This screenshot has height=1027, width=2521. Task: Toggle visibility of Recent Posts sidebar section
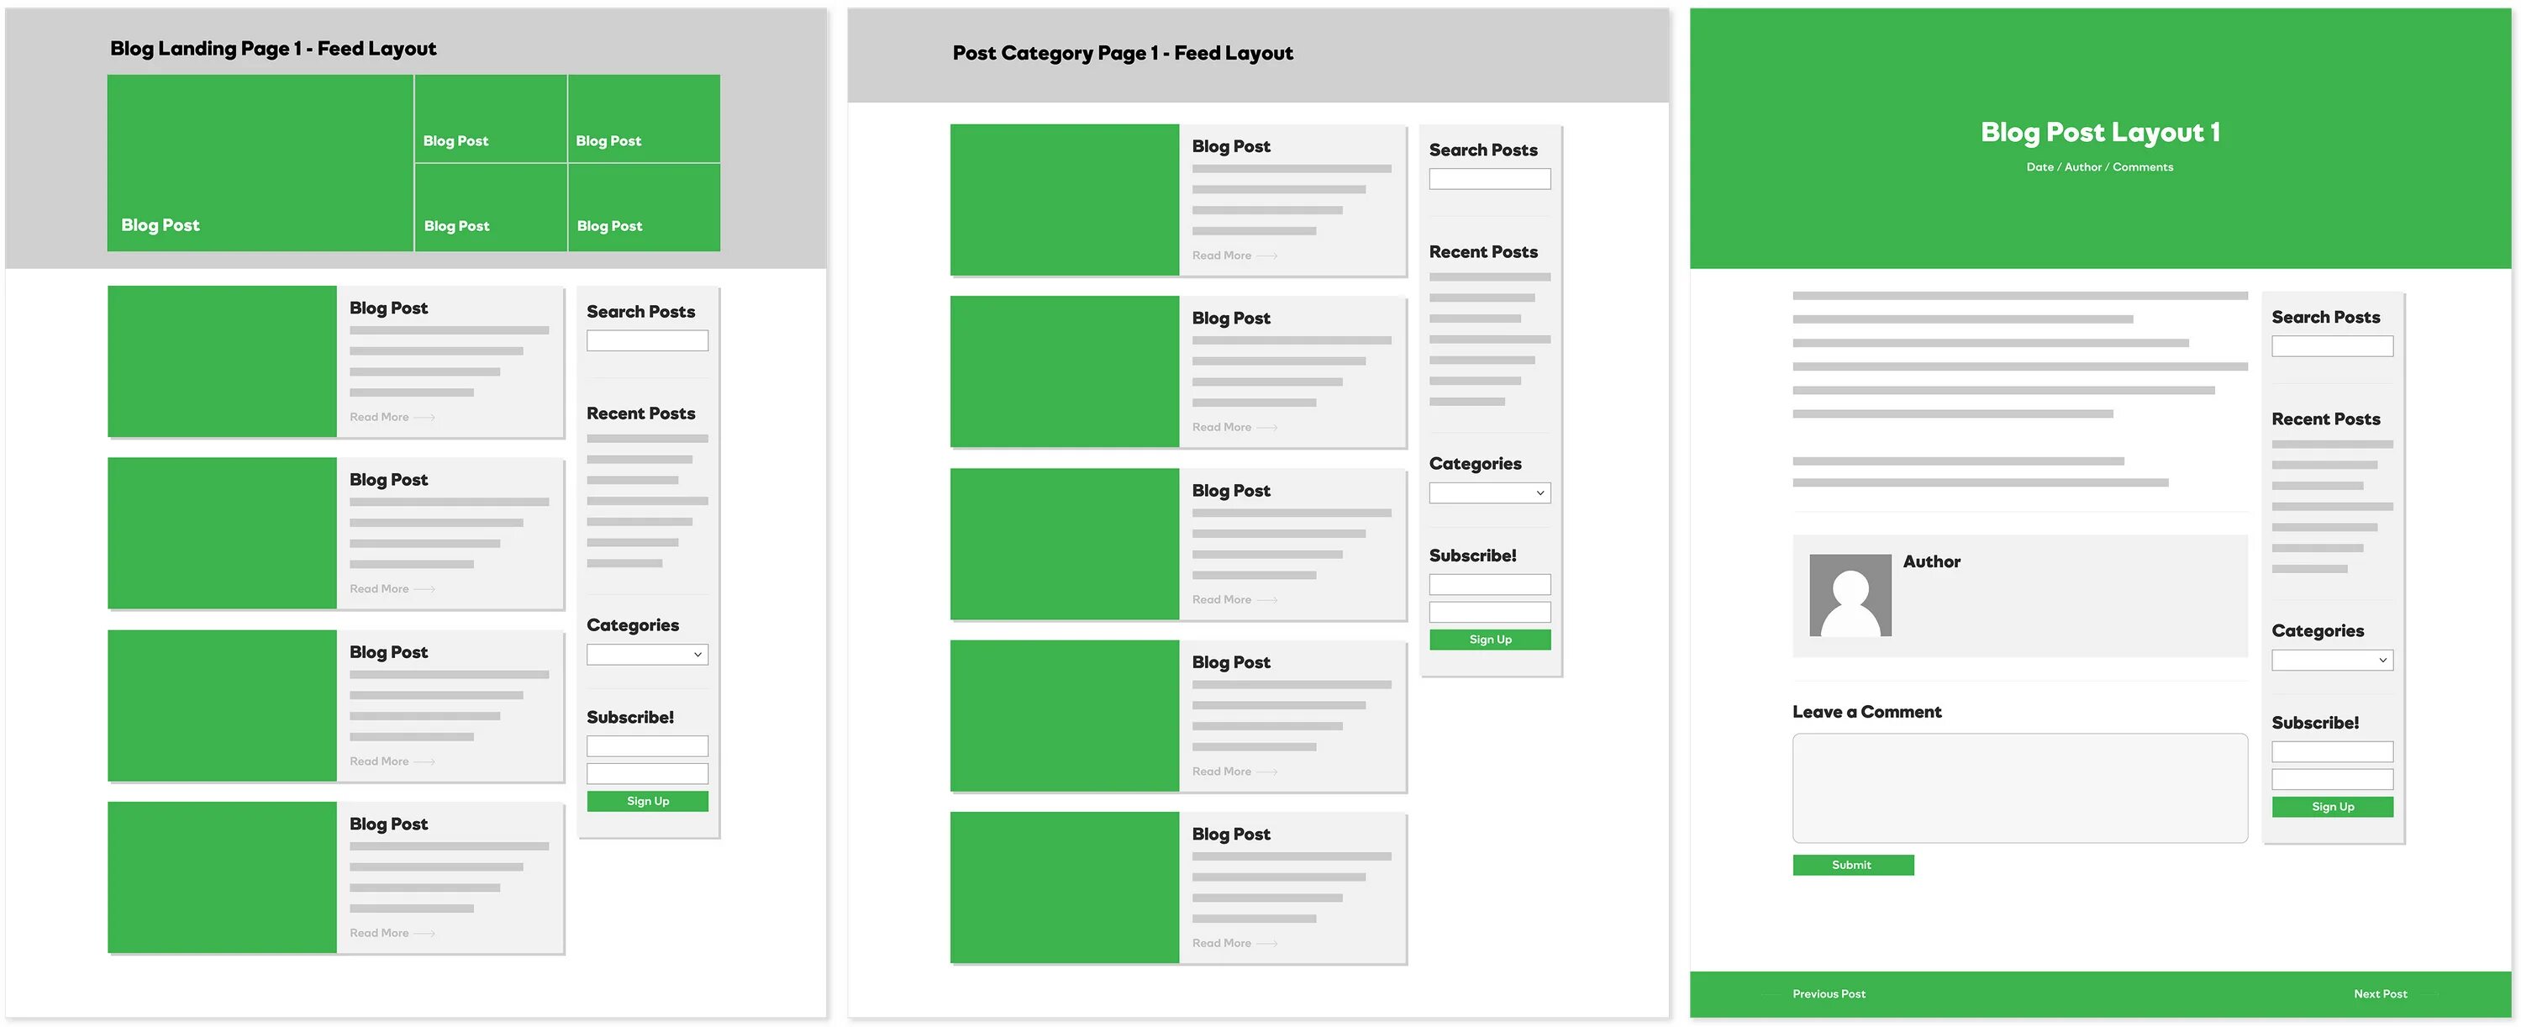point(639,413)
